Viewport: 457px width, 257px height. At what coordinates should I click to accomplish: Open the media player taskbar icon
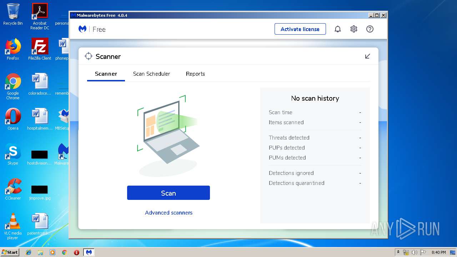point(52,252)
